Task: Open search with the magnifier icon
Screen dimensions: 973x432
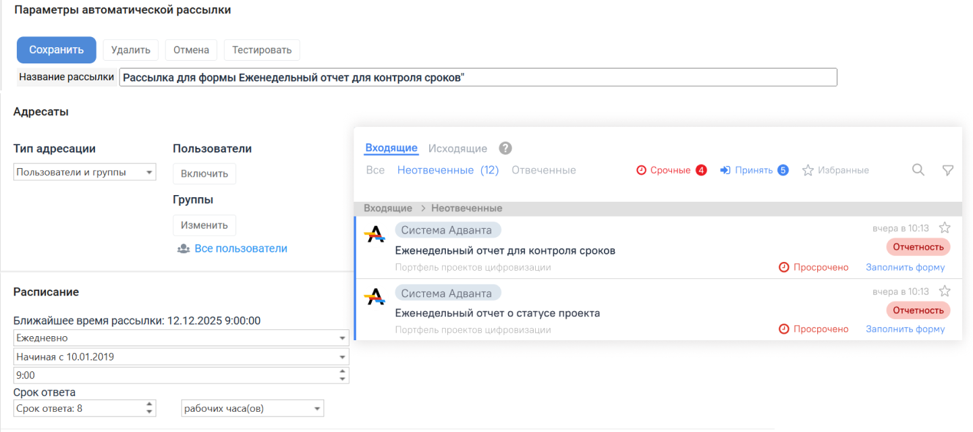Action: point(918,170)
